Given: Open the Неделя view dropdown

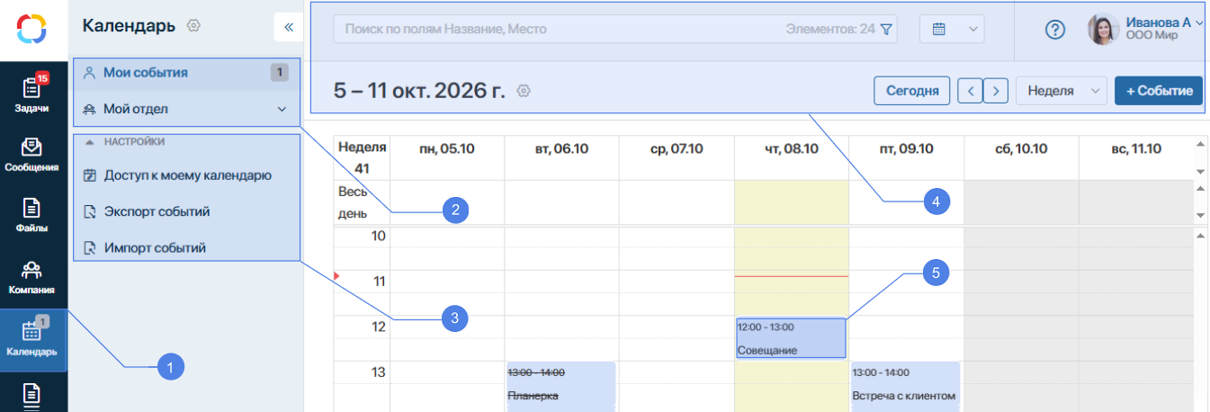Looking at the screenshot, I should 1062,91.
